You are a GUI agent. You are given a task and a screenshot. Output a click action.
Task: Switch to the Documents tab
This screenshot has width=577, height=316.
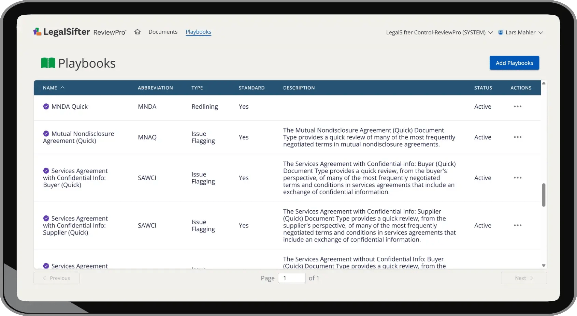click(163, 31)
